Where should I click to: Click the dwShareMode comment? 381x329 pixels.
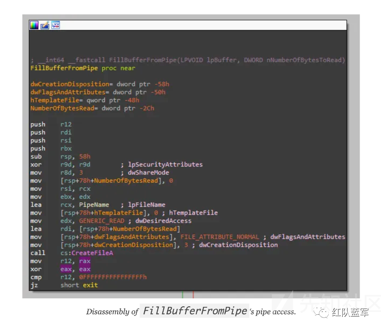[149, 172]
